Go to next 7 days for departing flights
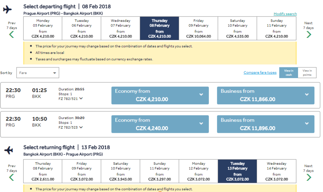 tap(309, 34)
